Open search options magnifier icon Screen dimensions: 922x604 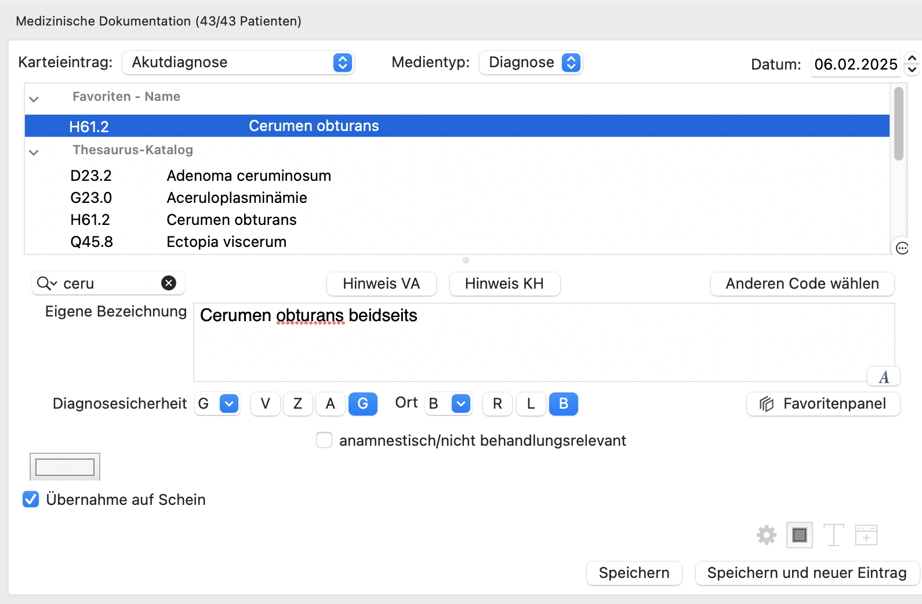pos(47,283)
